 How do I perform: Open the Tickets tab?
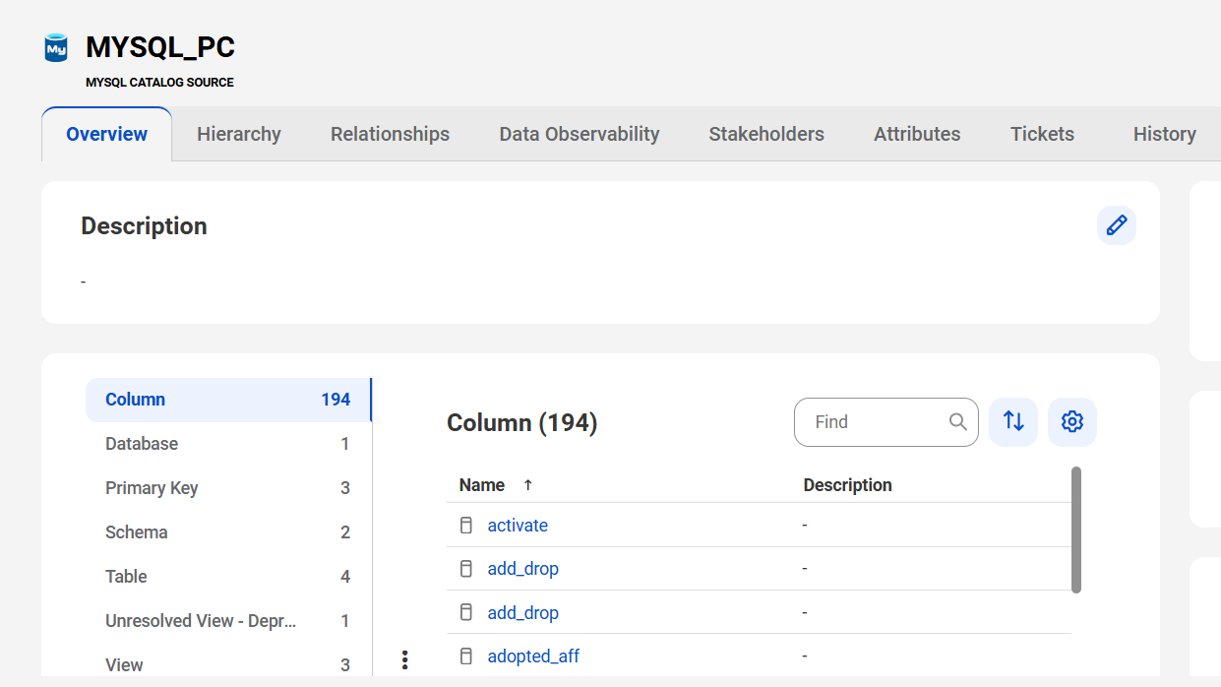[1042, 134]
